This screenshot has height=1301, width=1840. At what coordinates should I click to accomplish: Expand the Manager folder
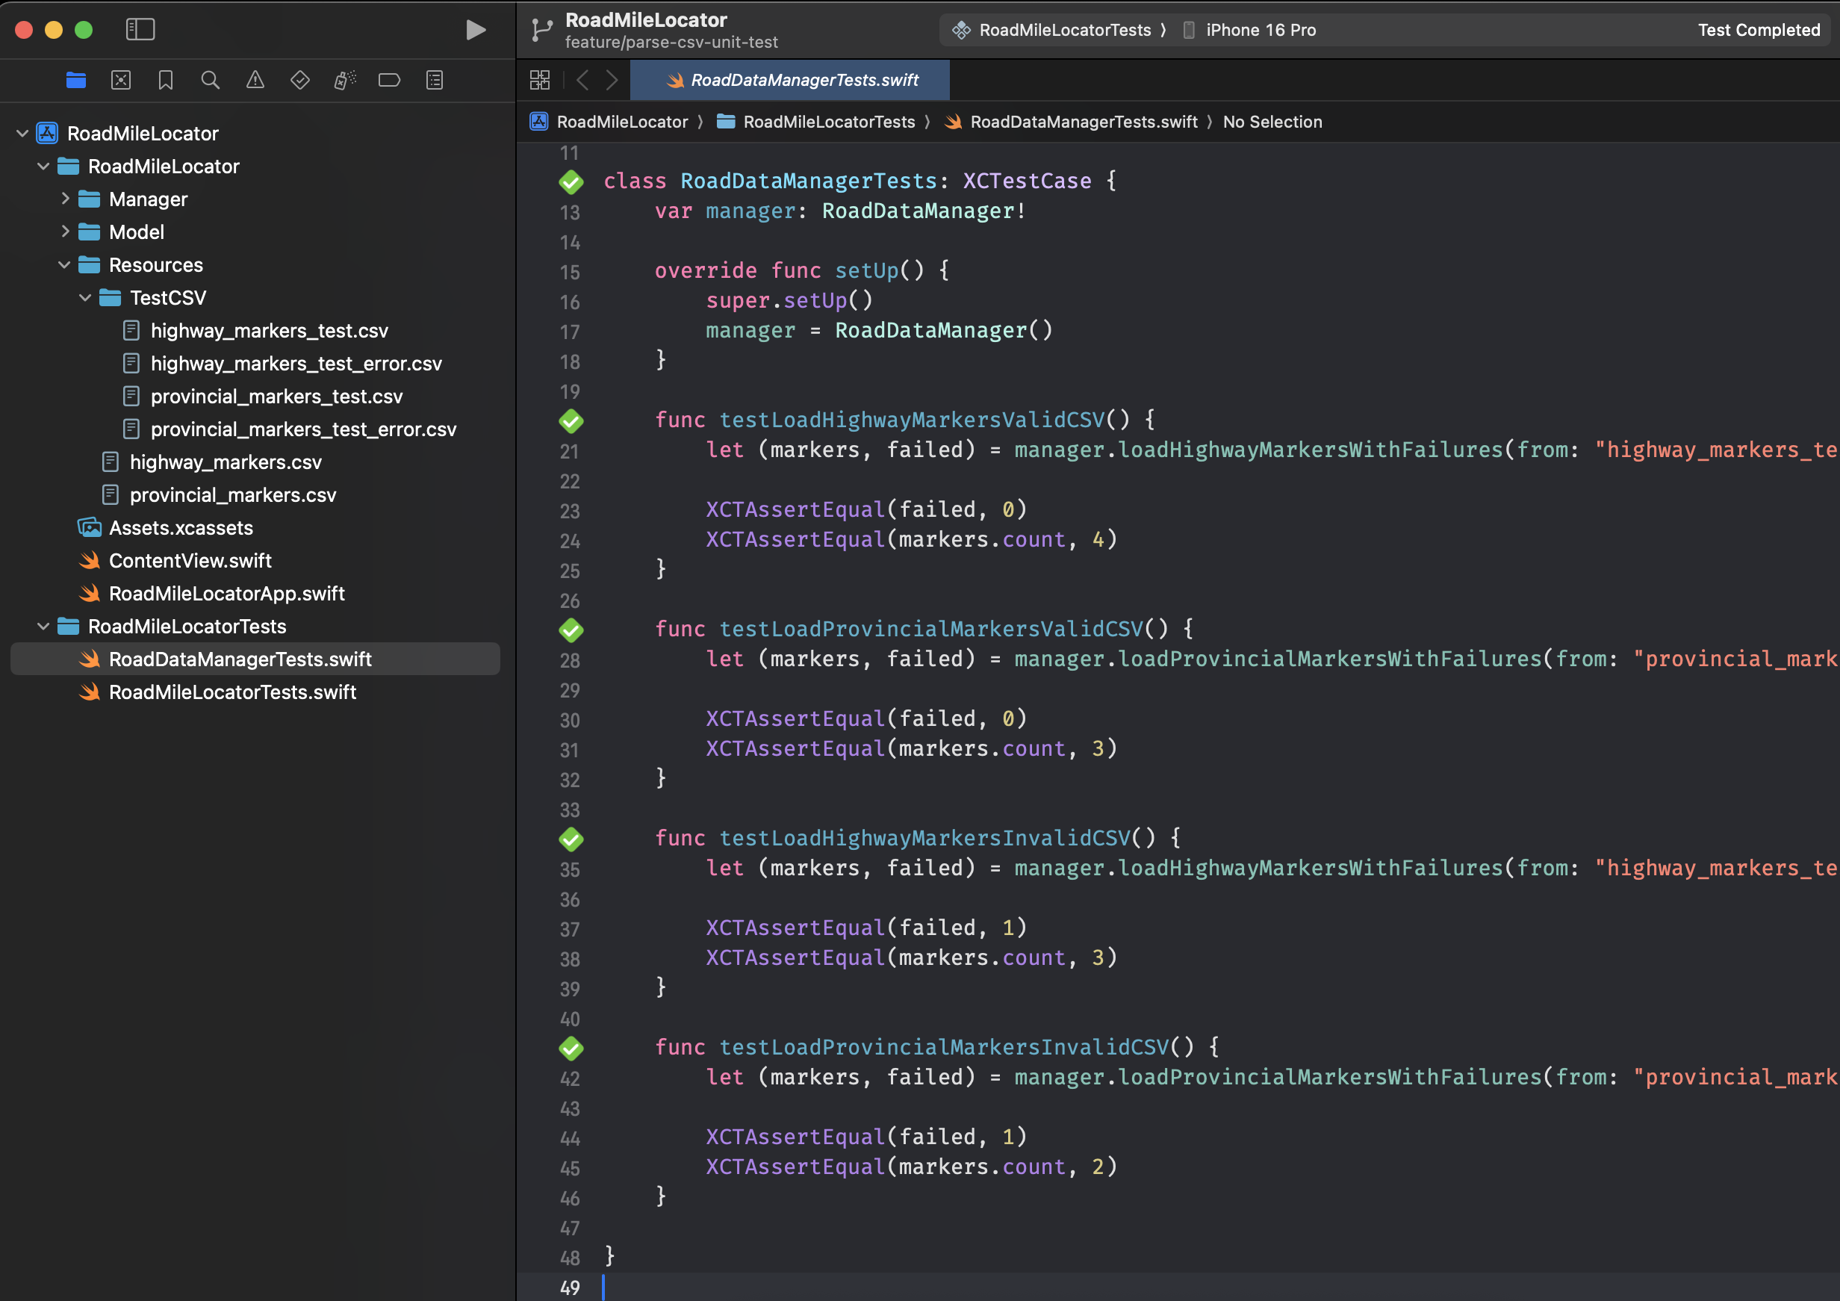65,199
